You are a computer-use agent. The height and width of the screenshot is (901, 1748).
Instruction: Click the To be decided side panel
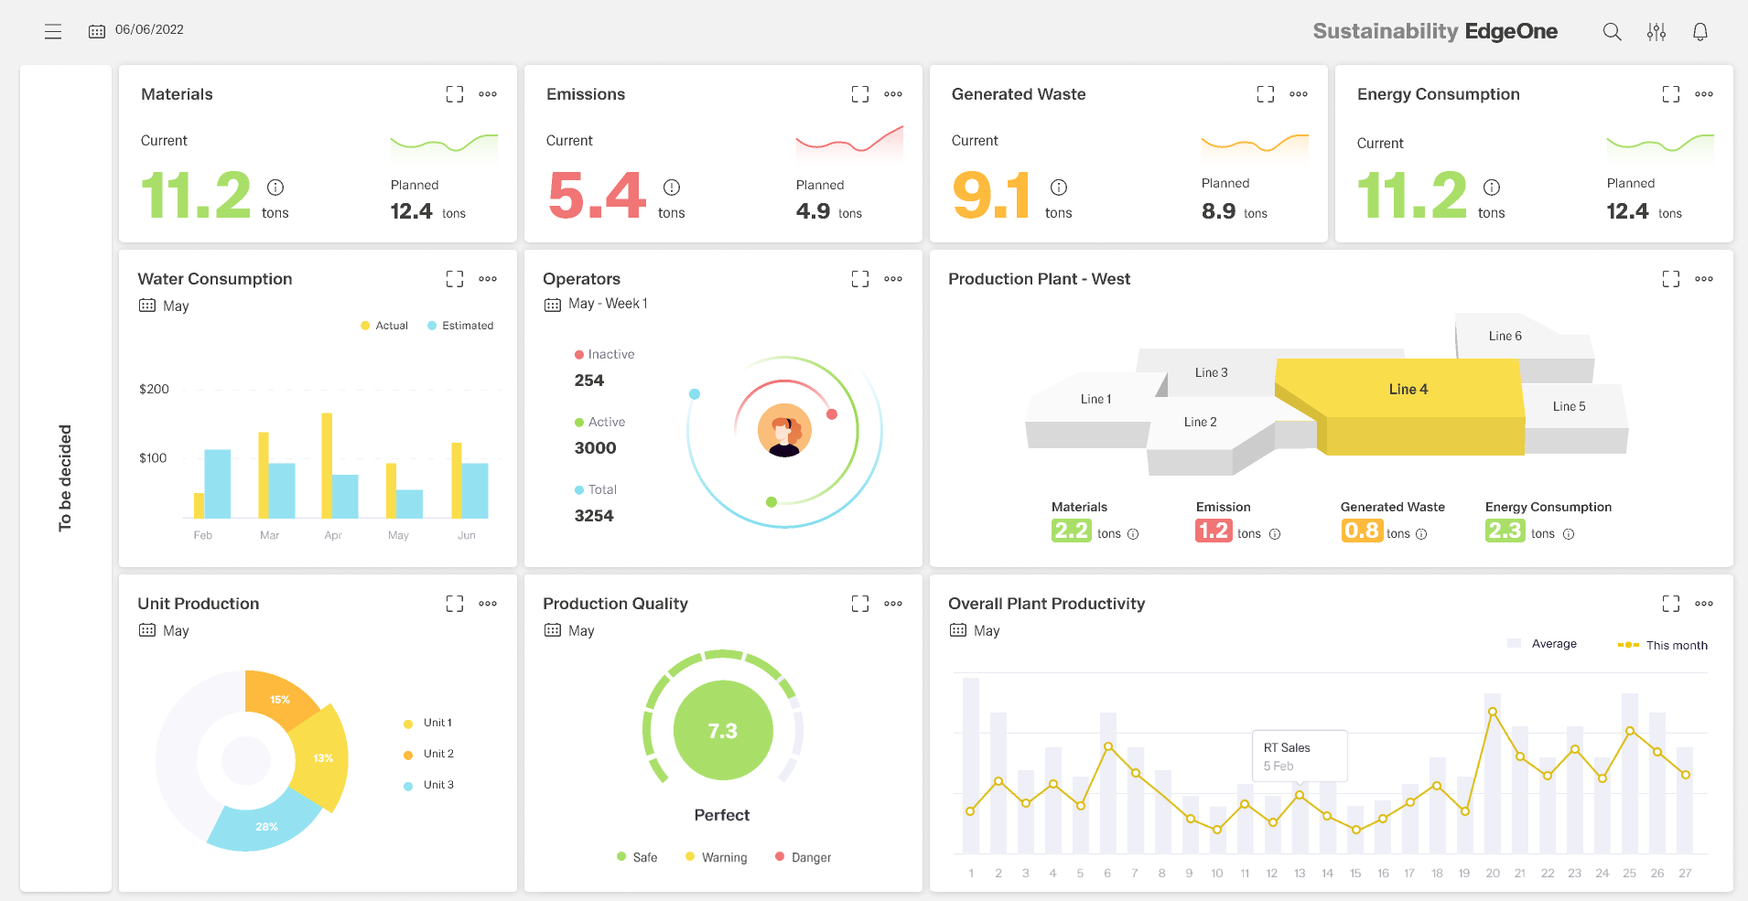(x=65, y=477)
